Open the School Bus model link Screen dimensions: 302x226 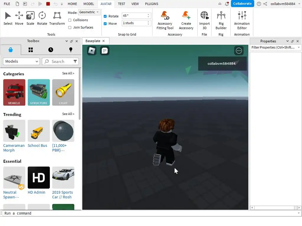(x=37, y=145)
